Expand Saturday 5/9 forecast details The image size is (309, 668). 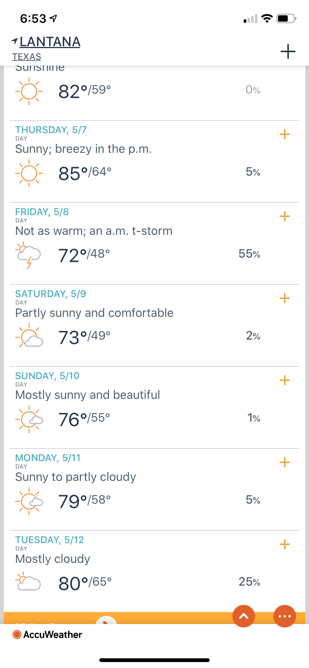(x=284, y=298)
